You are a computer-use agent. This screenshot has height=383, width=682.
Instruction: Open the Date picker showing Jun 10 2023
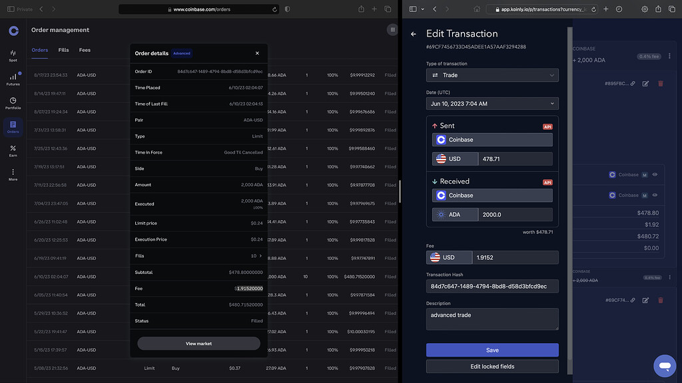click(x=492, y=103)
